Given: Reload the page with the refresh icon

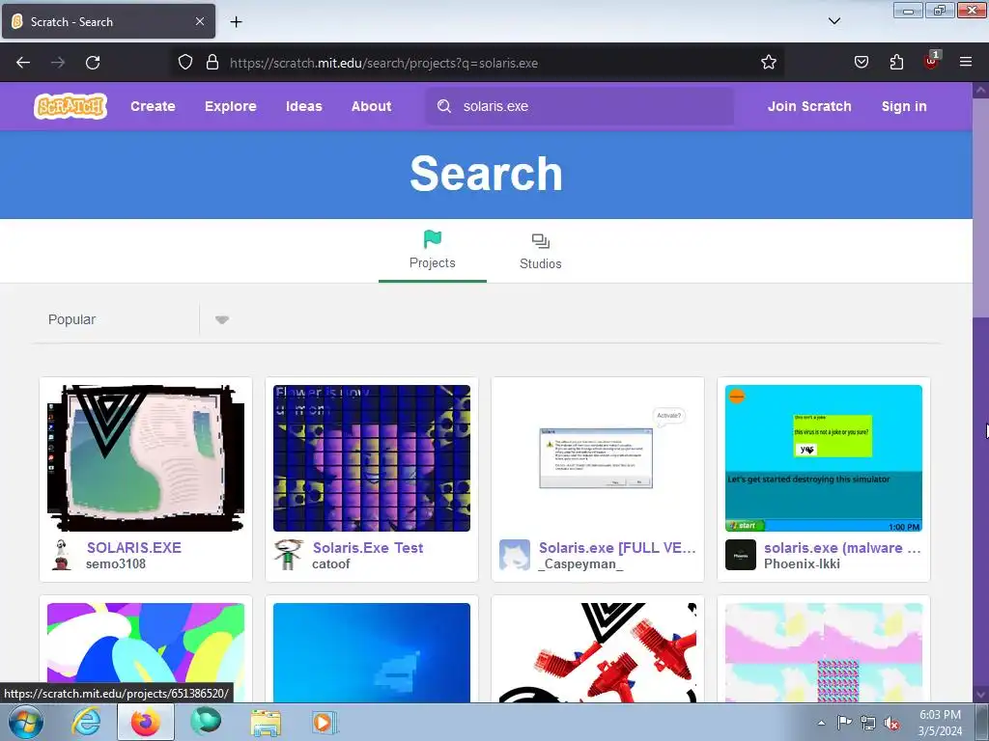Looking at the screenshot, I should pyautogui.click(x=93, y=63).
